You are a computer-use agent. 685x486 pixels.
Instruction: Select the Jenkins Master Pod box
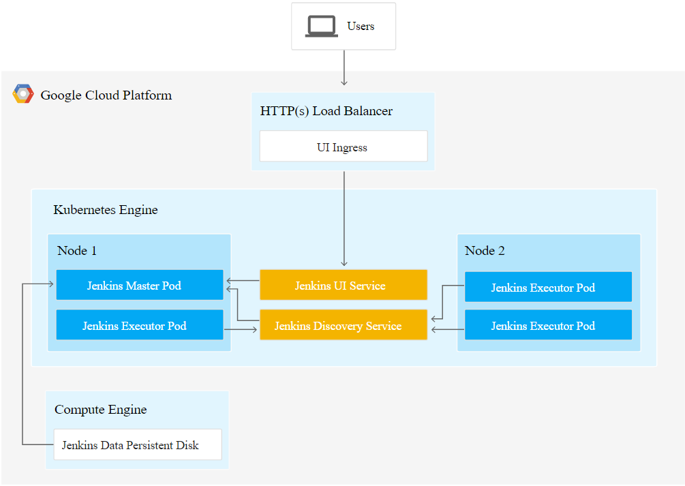click(140, 285)
